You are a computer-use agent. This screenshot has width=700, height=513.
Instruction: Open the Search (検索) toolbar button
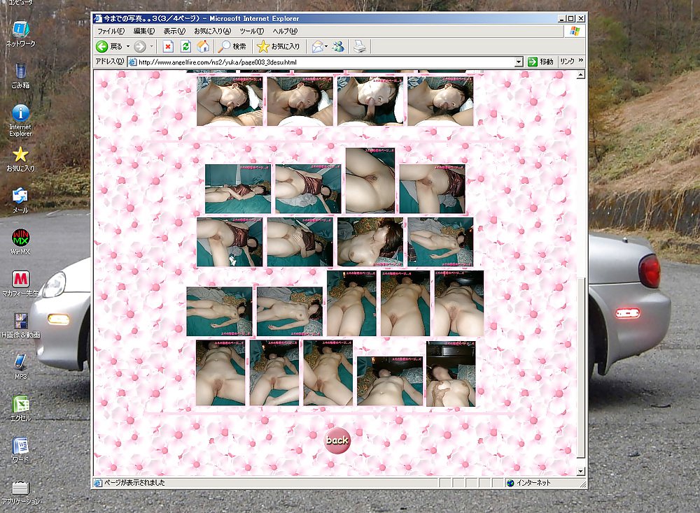232,47
